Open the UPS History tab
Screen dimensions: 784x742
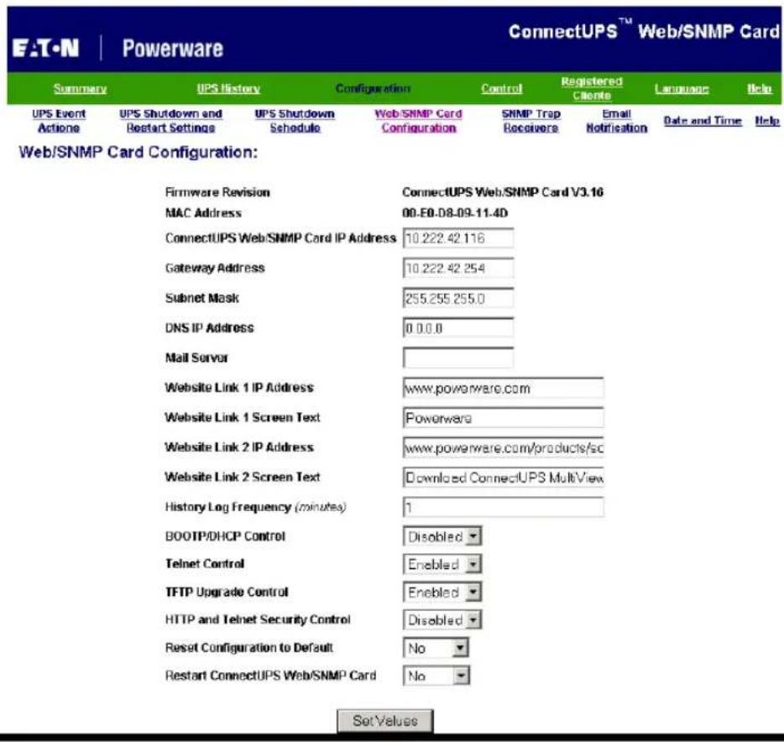(x=228, y=88)
